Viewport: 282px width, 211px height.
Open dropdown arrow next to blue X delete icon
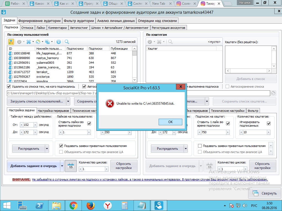33,42
